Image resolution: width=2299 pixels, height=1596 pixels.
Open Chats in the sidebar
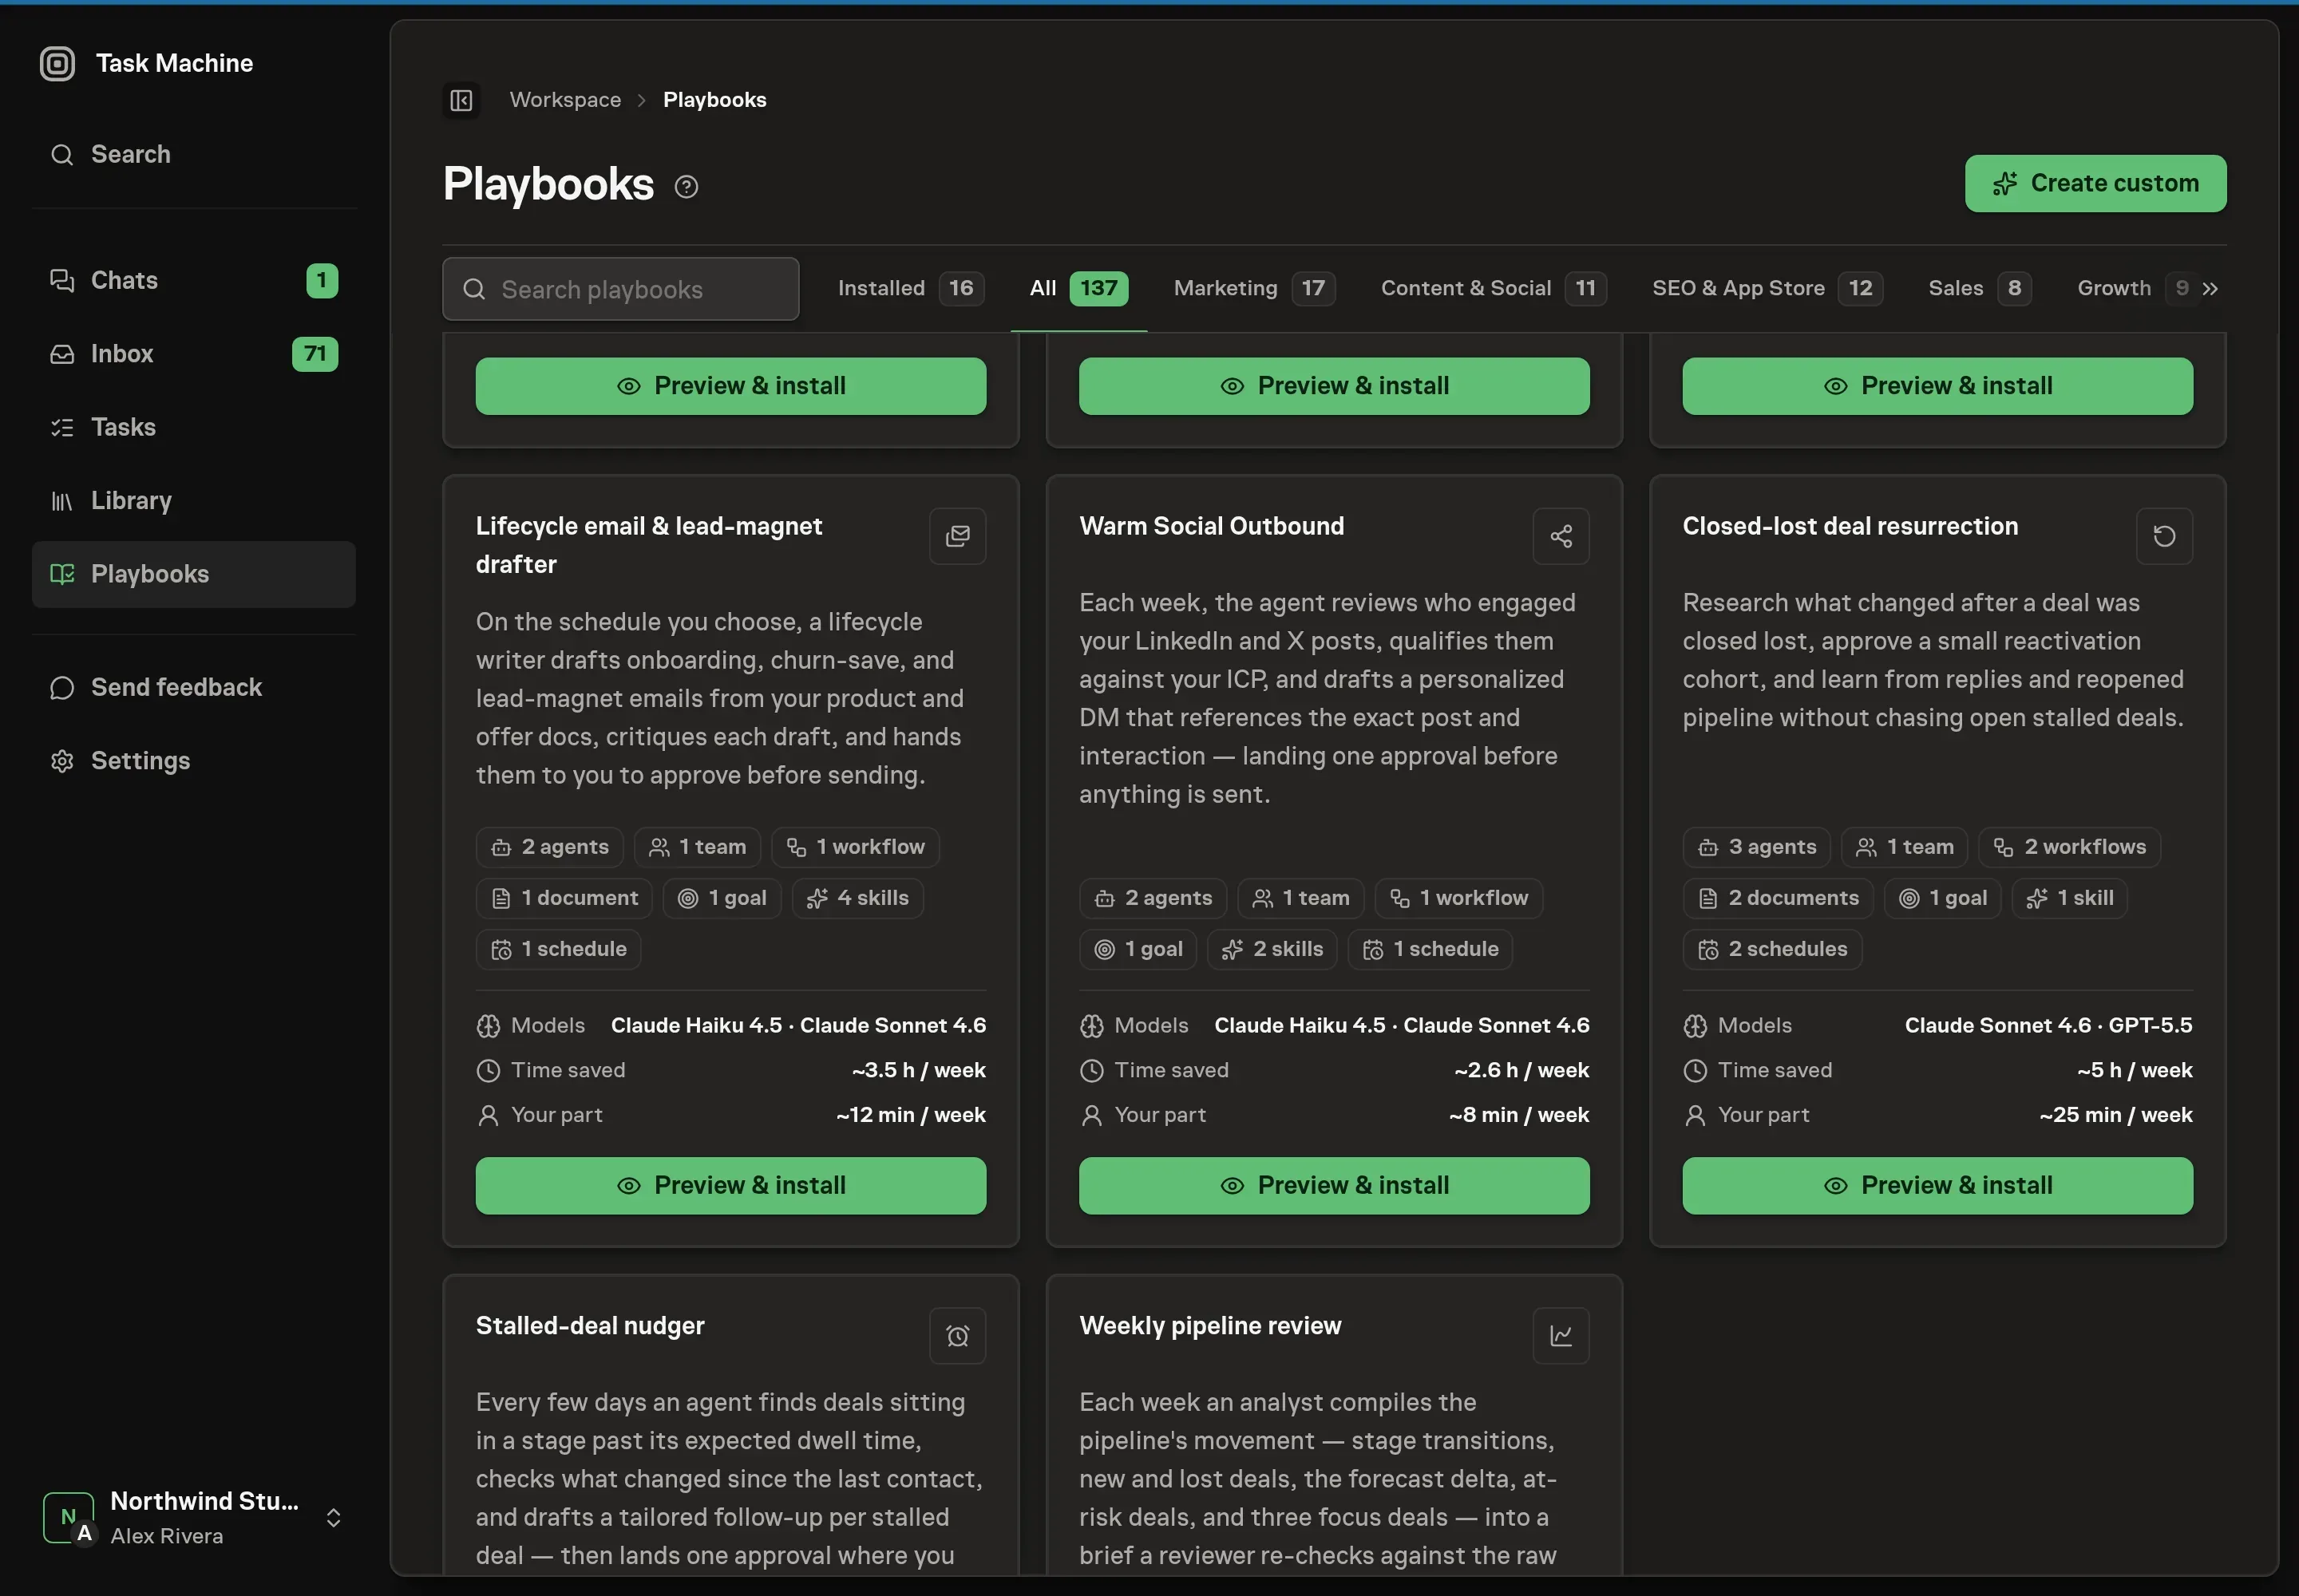click(x=194, y=281)
